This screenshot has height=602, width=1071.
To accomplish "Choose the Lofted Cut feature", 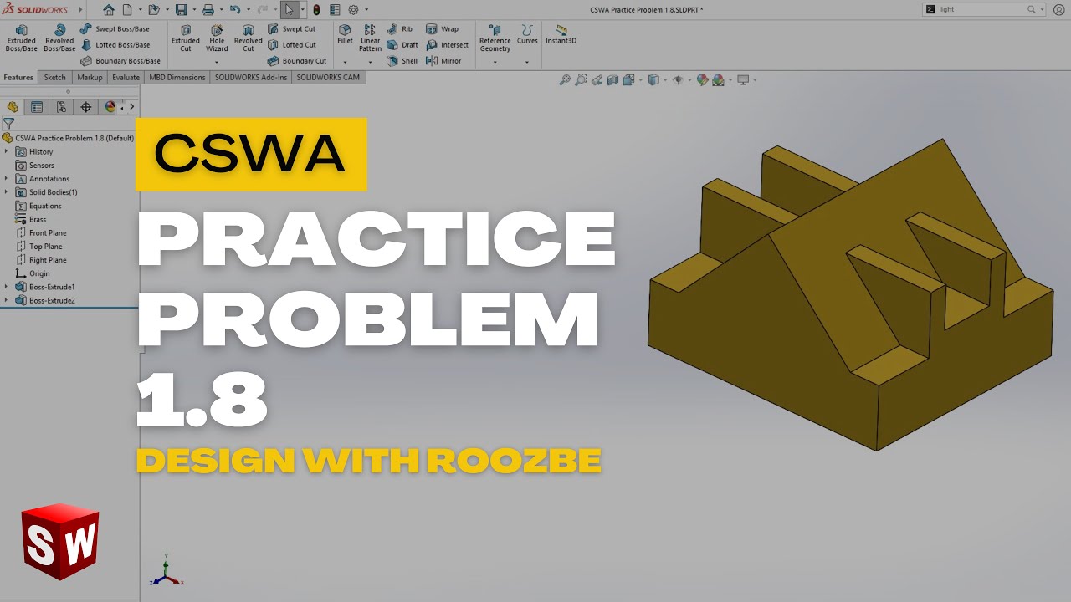I will click(291, 45).
